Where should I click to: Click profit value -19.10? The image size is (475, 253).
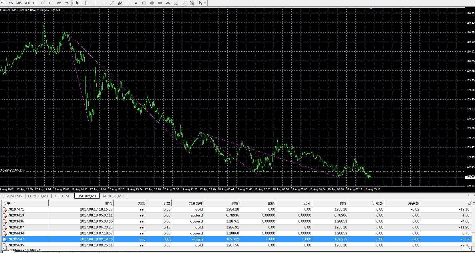point(464,209)
